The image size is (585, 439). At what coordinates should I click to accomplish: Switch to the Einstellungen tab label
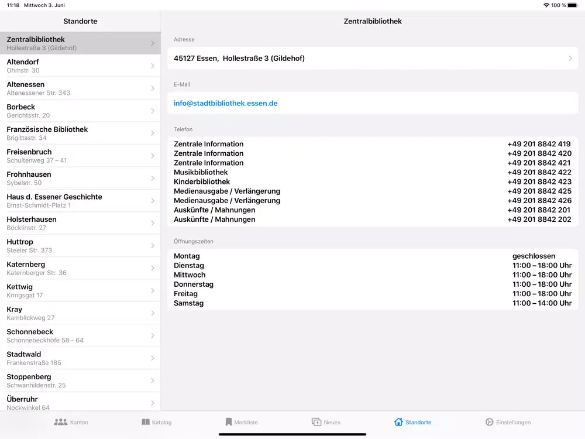tap(514, 422)
